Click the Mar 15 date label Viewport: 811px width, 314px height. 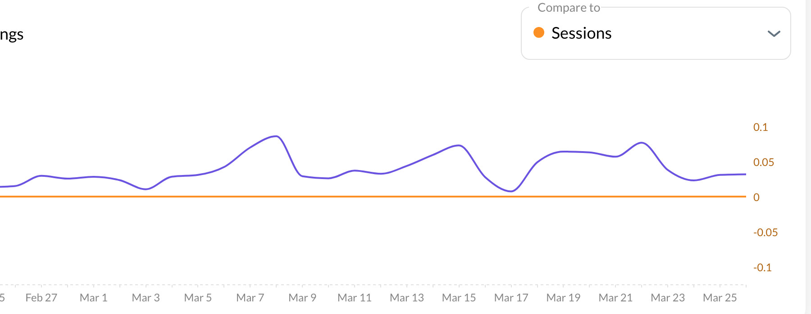pyautogui.click(x=459, y=298)
